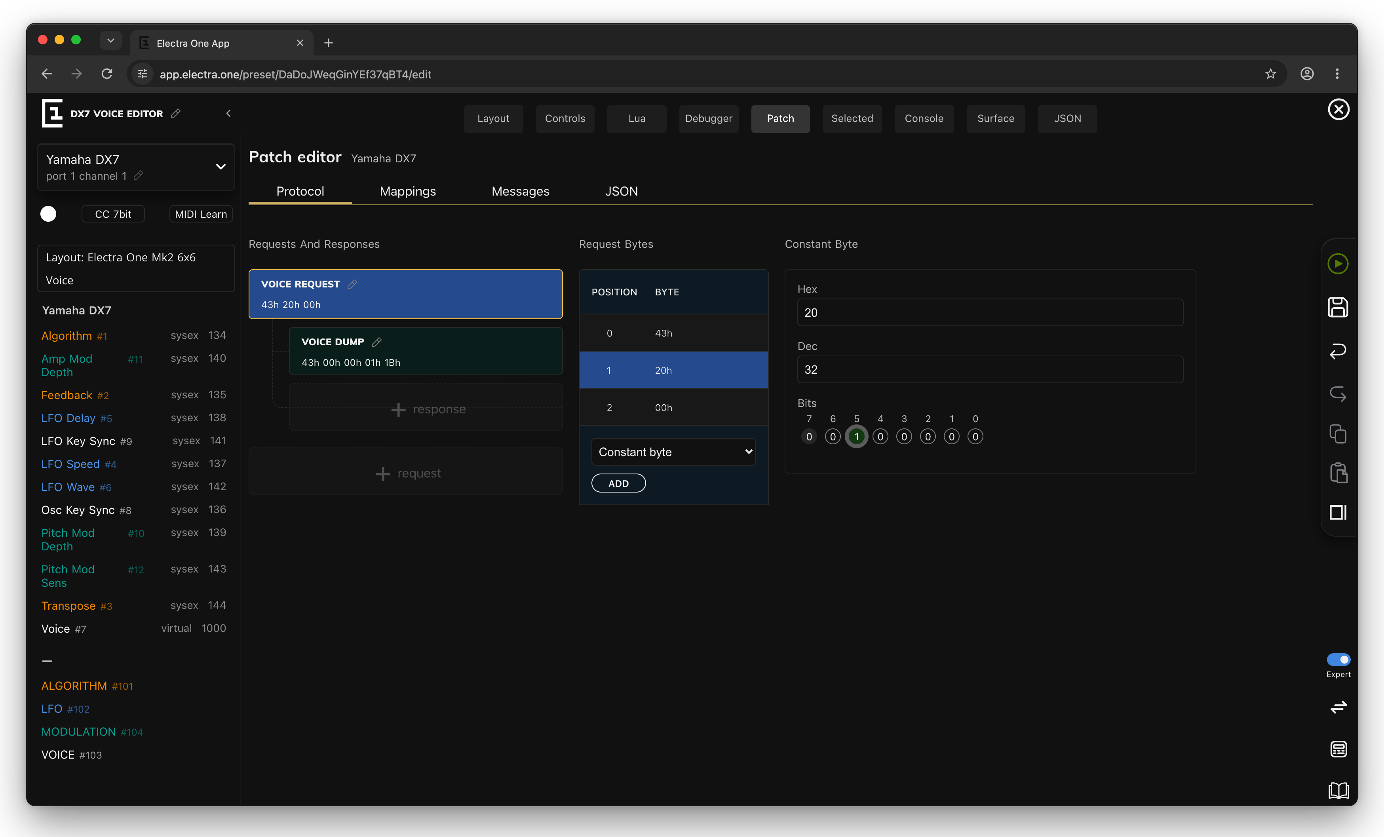Select the Voice Request row

(x=405, y=294)
